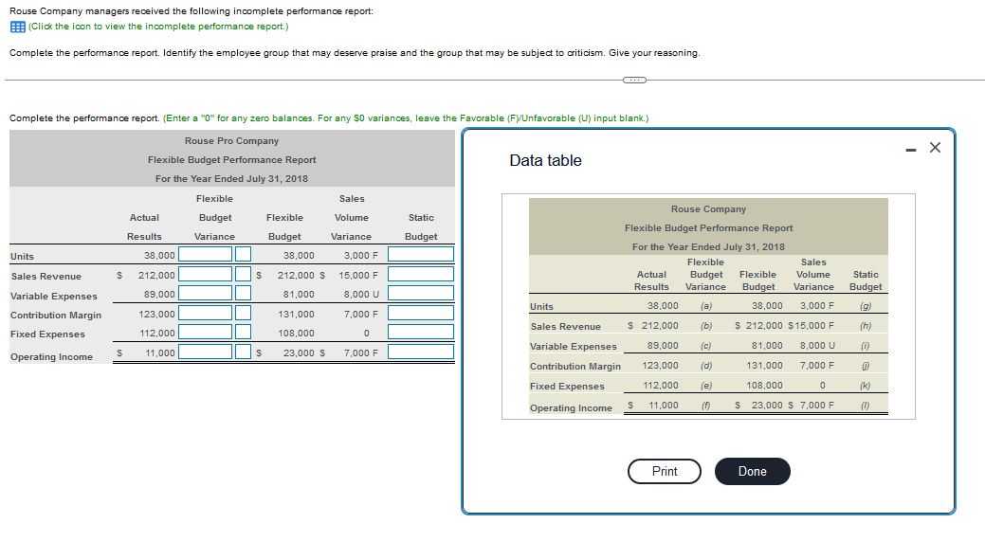Select Variable Expenses static budget input field
Image resolution: width=985 pixels, height=542 pixels.
[421, 294]
